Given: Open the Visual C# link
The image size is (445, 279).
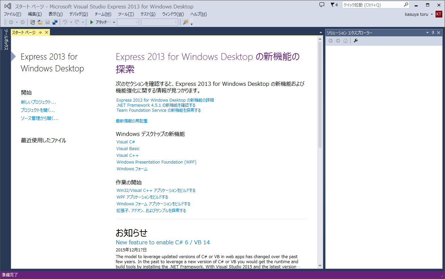Looking at the screenshot, I should tap(126, 142).
